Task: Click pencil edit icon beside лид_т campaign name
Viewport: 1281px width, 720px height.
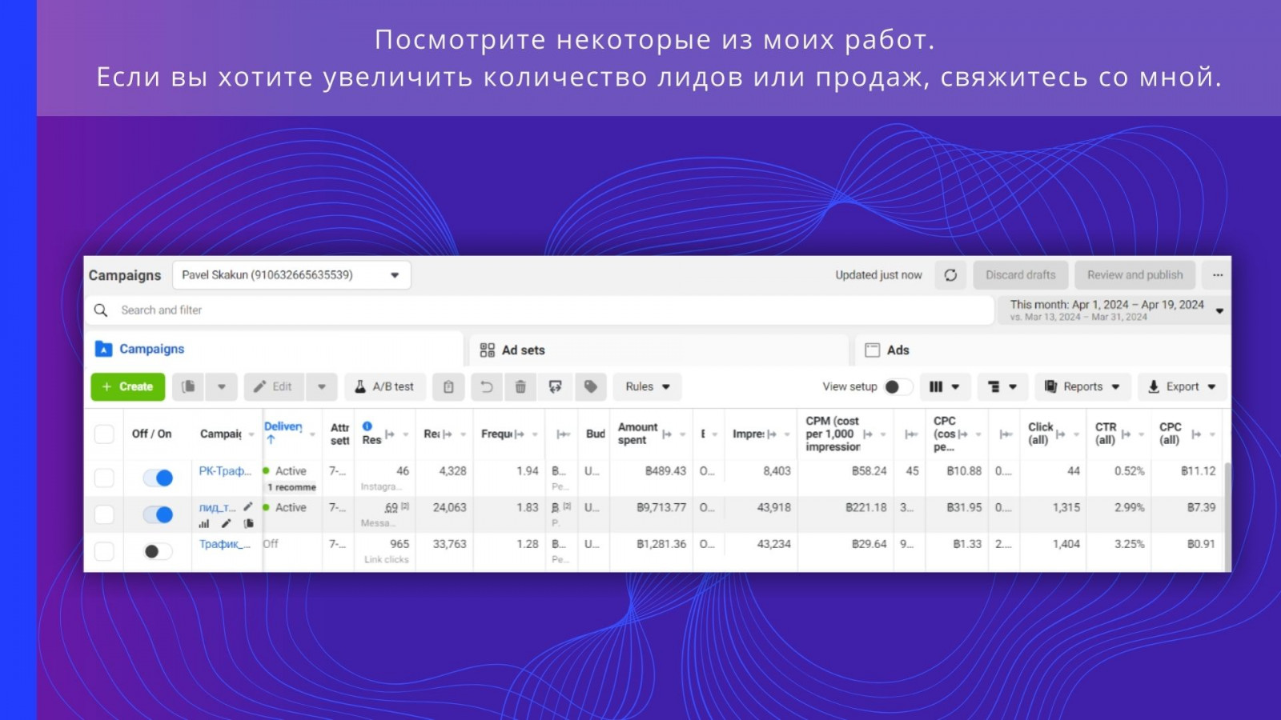Action: pos(248,506)
